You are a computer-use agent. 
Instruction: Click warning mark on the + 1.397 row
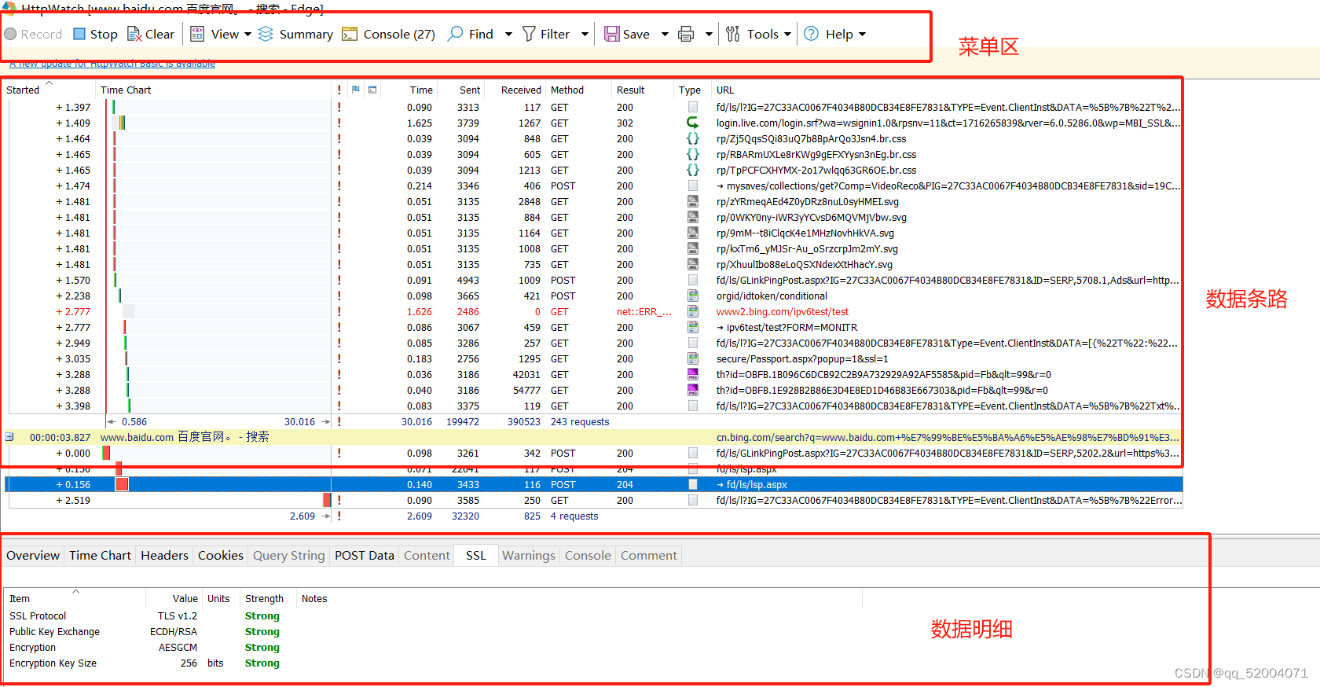(339, 107)
